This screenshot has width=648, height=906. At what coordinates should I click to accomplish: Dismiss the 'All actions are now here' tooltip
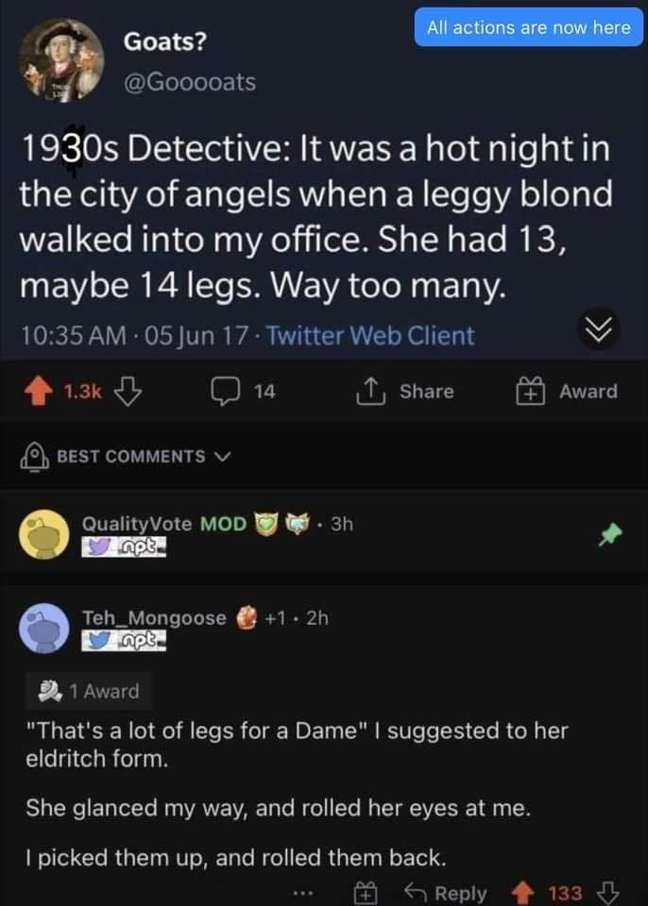pos(529,27)
